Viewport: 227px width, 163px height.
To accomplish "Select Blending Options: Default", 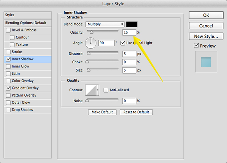I will [25, 22].
